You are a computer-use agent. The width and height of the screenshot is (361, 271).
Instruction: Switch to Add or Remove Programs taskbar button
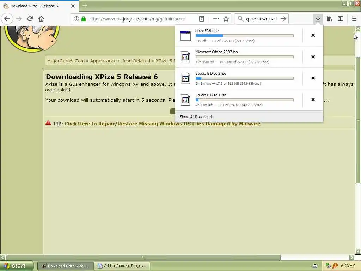[122, 266]
